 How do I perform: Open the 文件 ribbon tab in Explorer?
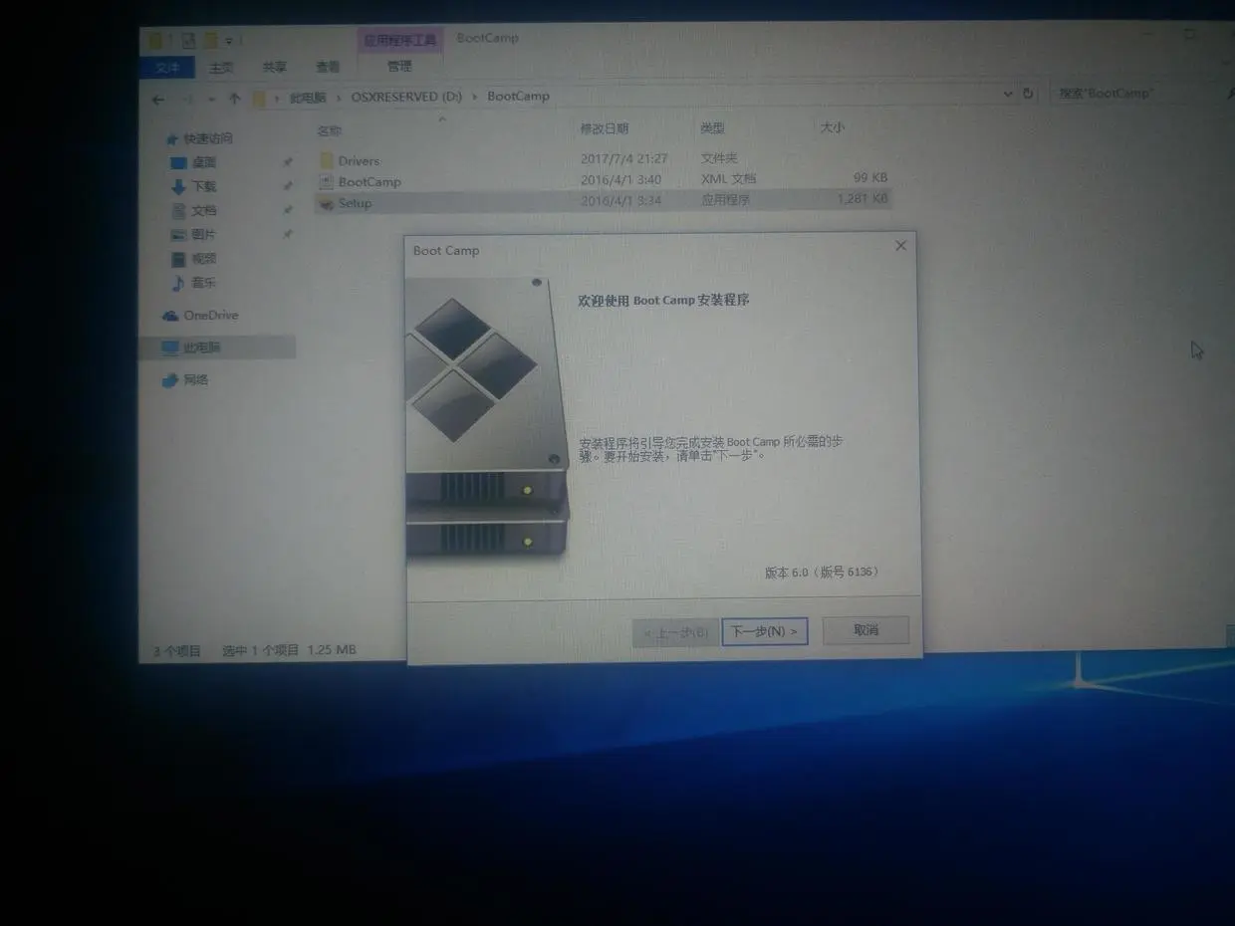(168, 67)
